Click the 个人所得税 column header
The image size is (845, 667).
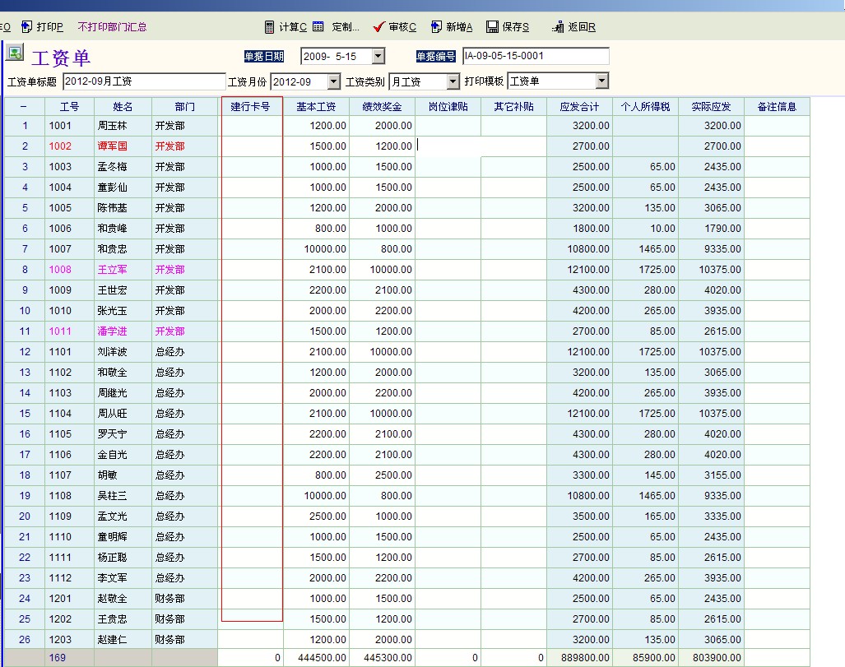pyautogui.click(x=645, y=107)
